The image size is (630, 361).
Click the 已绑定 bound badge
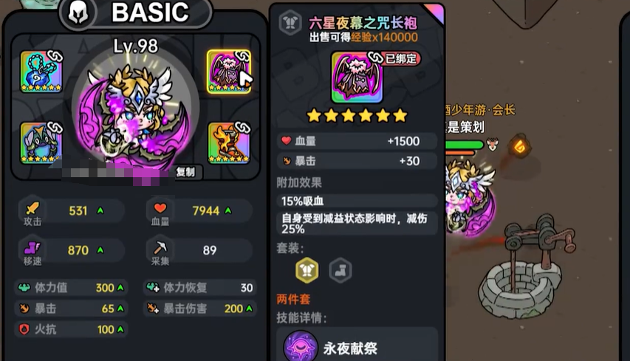394,58
